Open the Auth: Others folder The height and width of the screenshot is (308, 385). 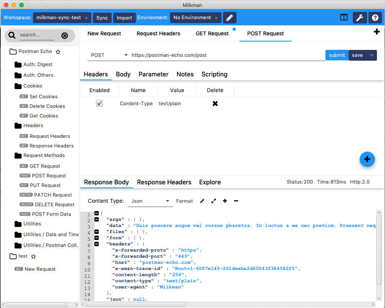(x=34, y=75)
